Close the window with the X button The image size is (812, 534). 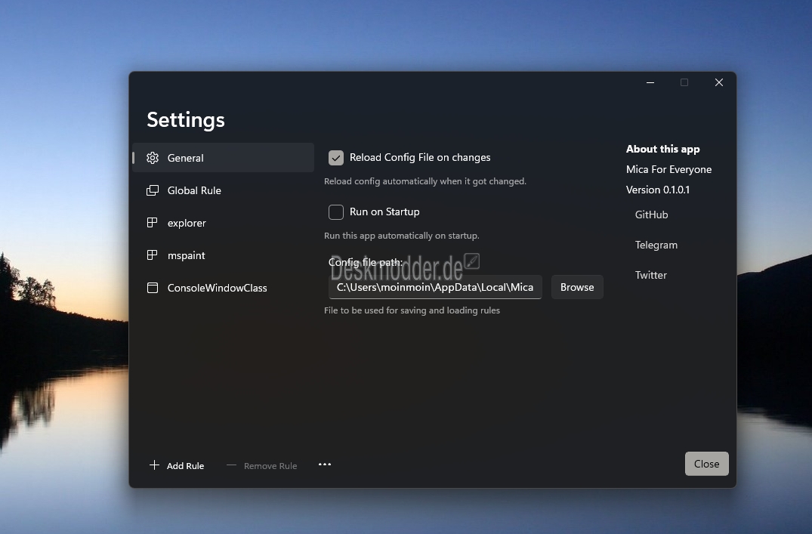pyautogui.click(x=719, y=82)
